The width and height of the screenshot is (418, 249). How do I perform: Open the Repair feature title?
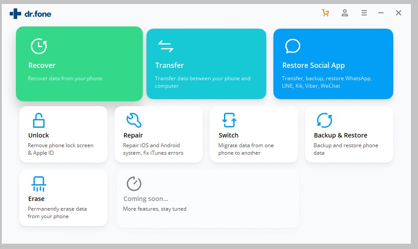pos(133,135)
